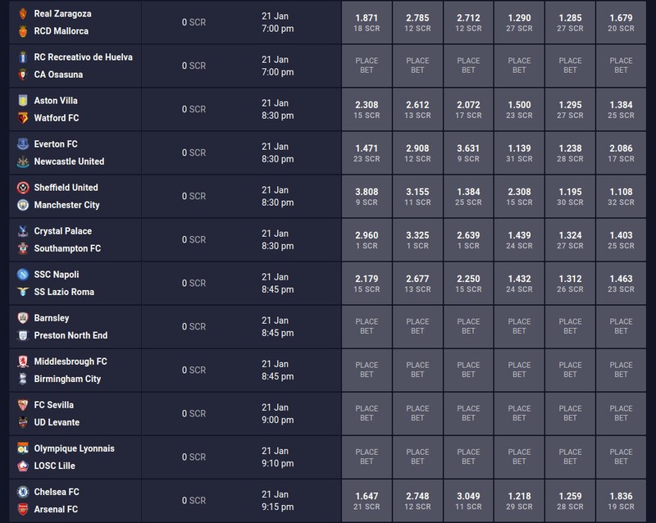
Task: Click the Chelsea FC crest icon
Action: pyautogui.click(x=23, y=492)
